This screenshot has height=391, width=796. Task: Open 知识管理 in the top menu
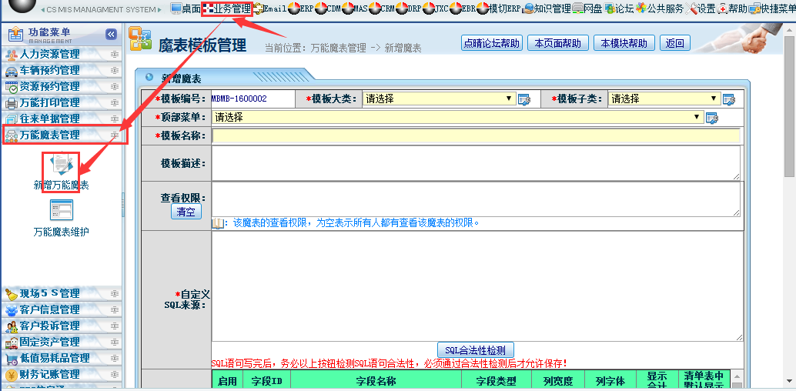coord(547,8)
